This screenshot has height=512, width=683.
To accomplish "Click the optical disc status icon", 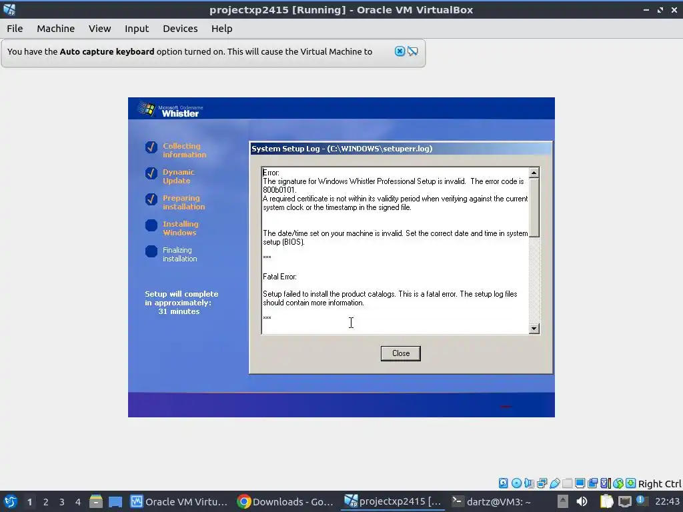I will pos(516,483).
